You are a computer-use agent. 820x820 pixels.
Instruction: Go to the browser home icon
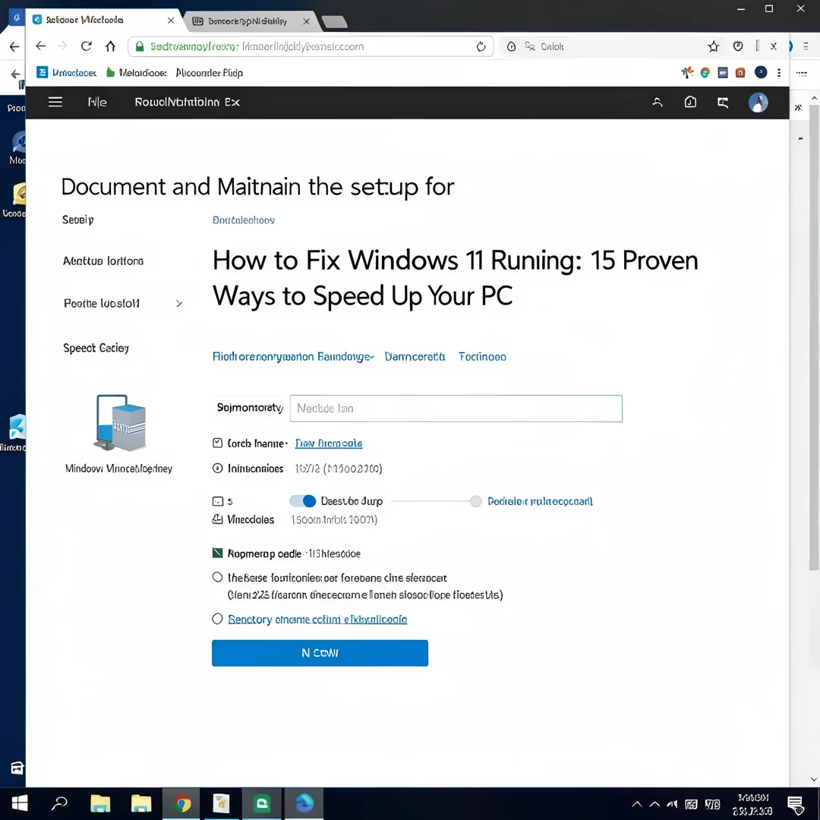pos(110,46)
